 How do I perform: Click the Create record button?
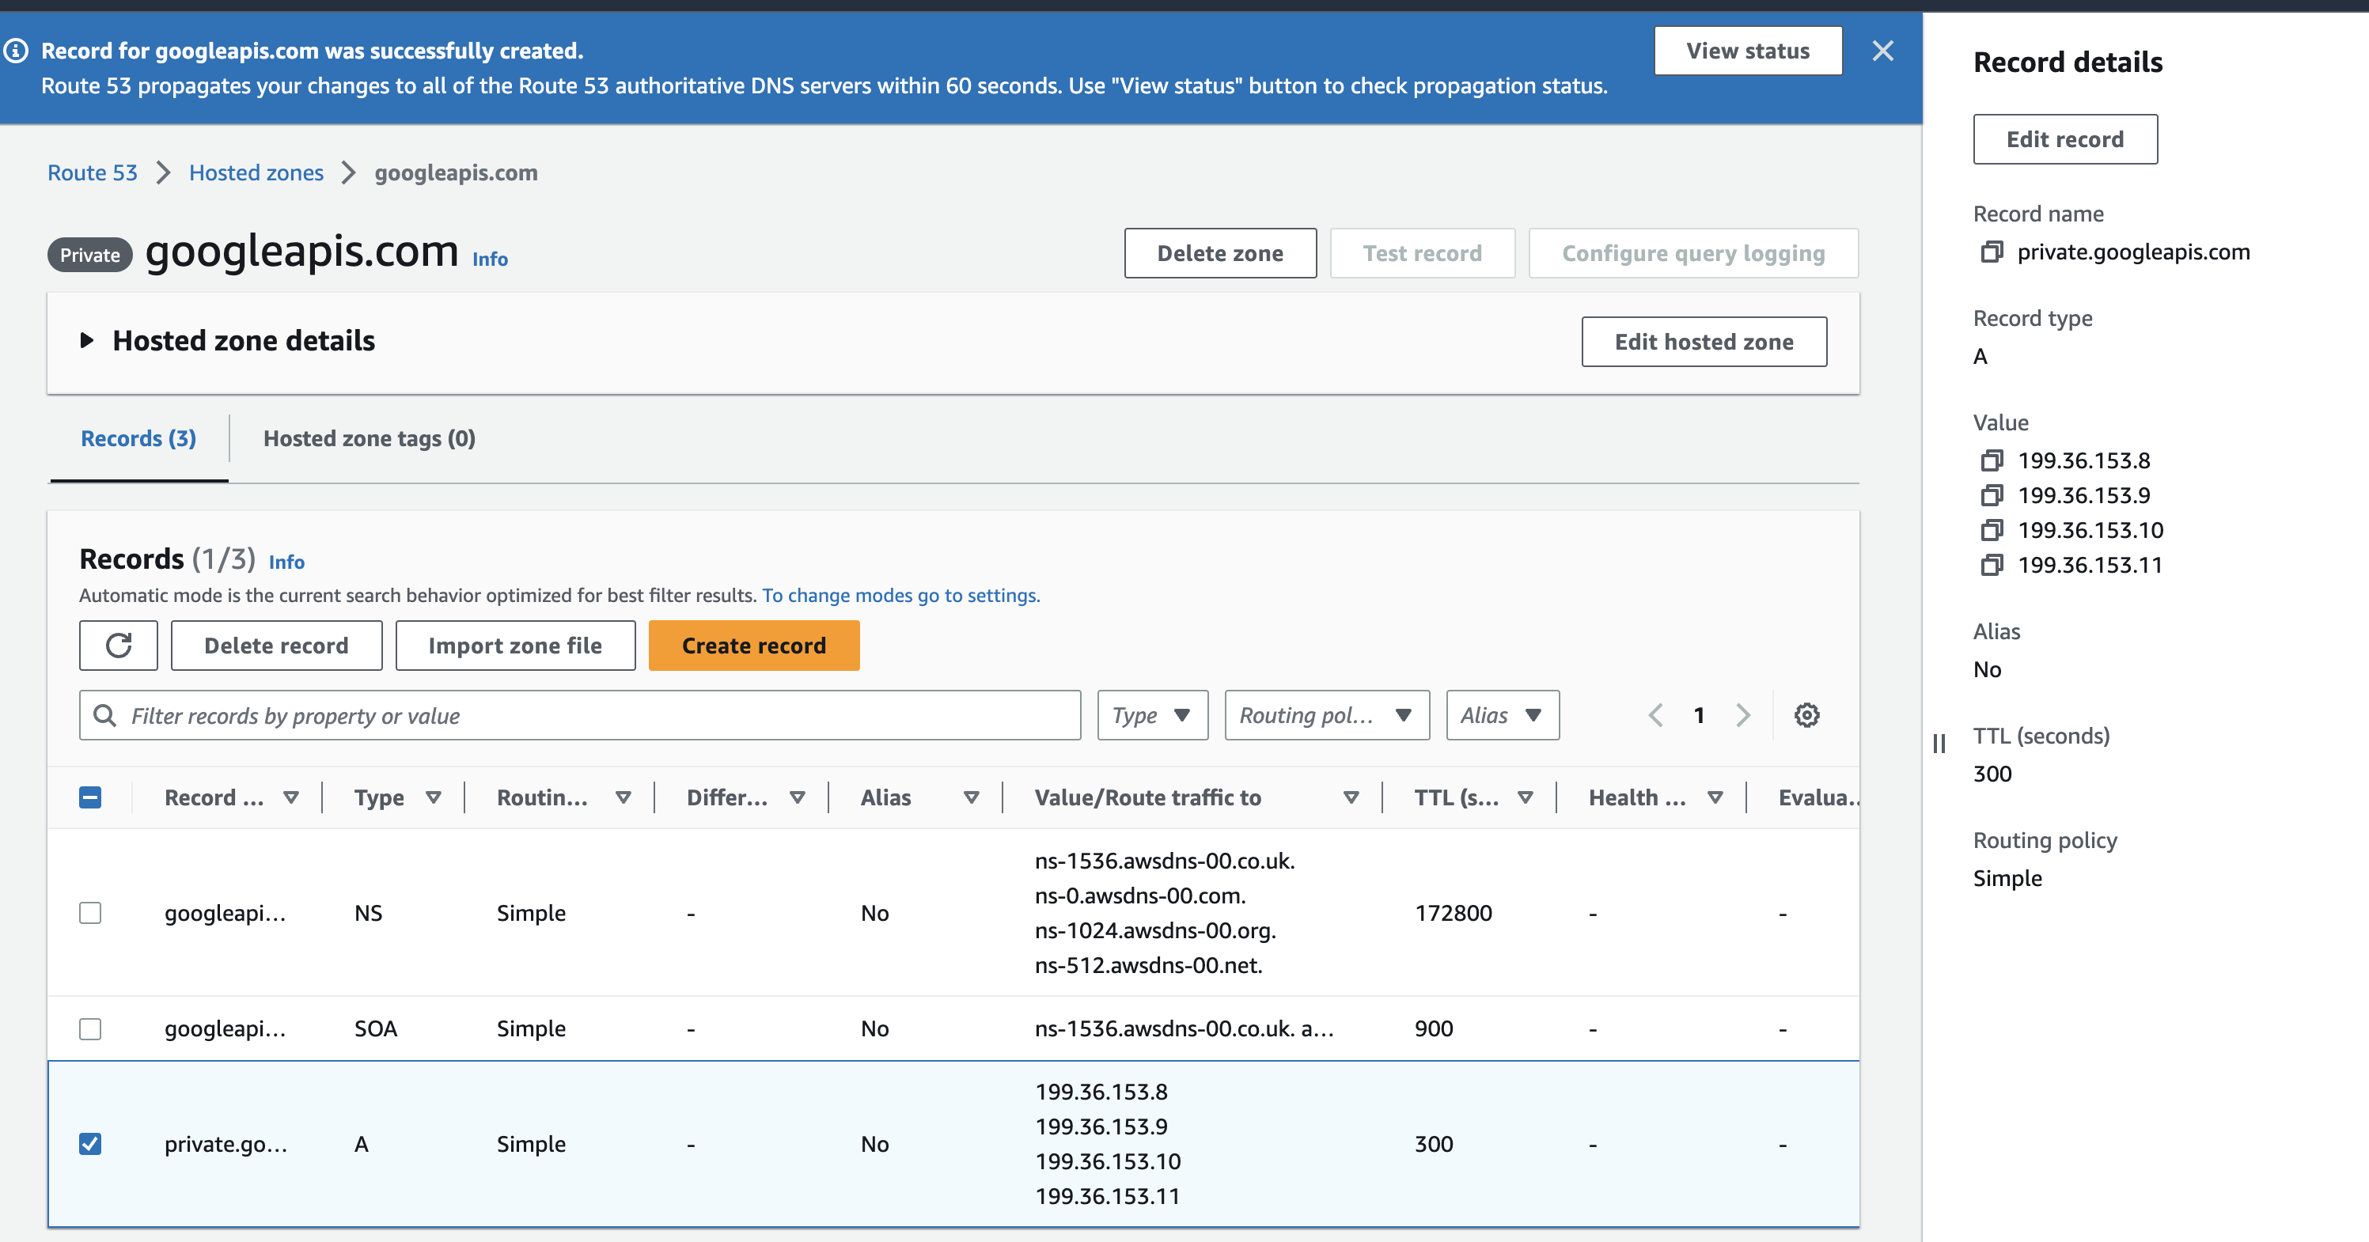[753, 646]
